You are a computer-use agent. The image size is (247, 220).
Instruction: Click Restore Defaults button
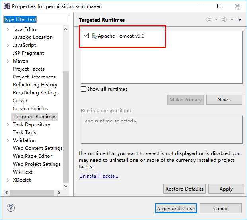coord(185,189)
